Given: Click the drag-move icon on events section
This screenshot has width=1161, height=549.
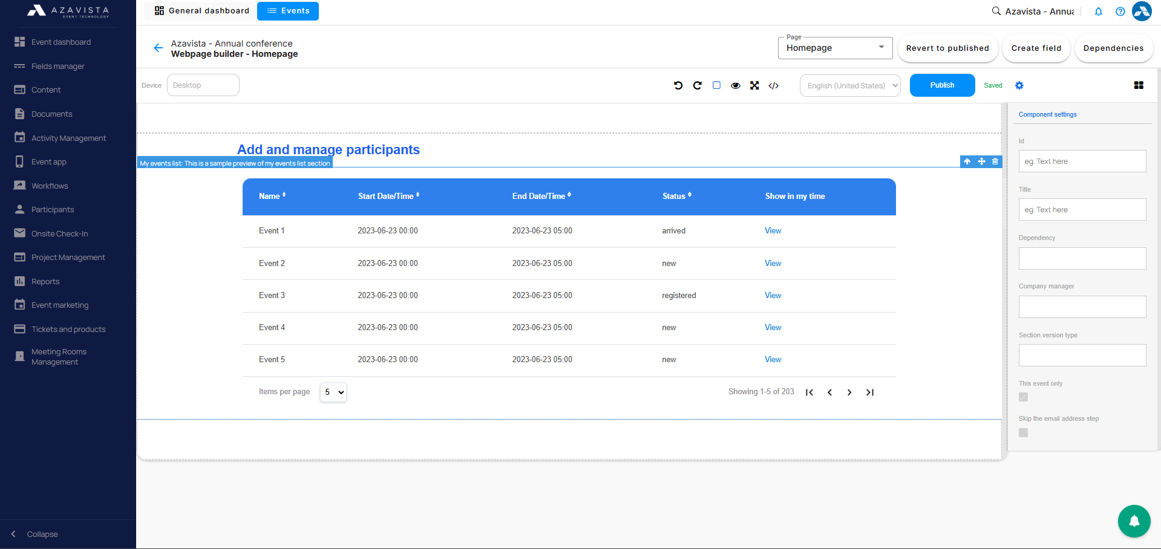Looking at the screenshot, I should (981, 161).
